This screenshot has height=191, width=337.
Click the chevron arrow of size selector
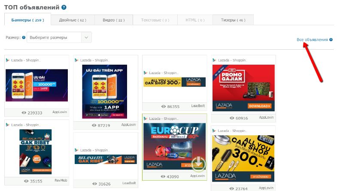click(86, 37)
